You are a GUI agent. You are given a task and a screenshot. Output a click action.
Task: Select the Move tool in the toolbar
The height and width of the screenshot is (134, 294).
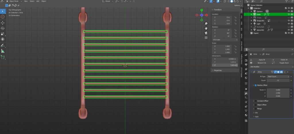3,23
